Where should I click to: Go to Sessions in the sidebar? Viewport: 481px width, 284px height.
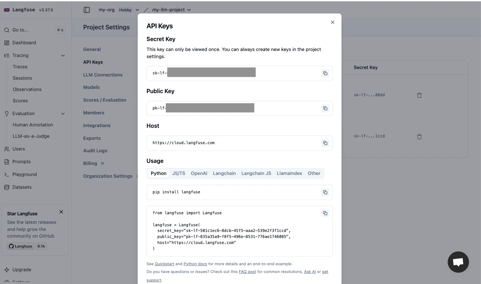(22, 78)
